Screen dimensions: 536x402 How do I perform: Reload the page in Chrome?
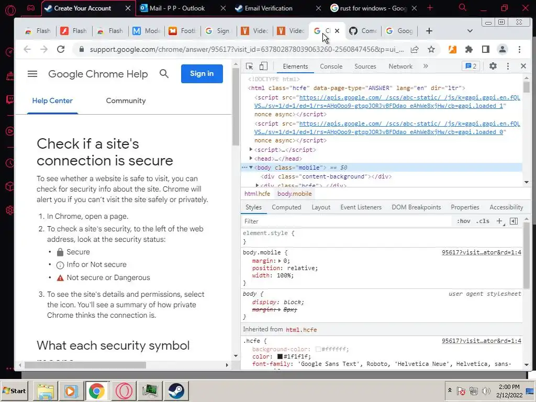click(x=61, y=49)
